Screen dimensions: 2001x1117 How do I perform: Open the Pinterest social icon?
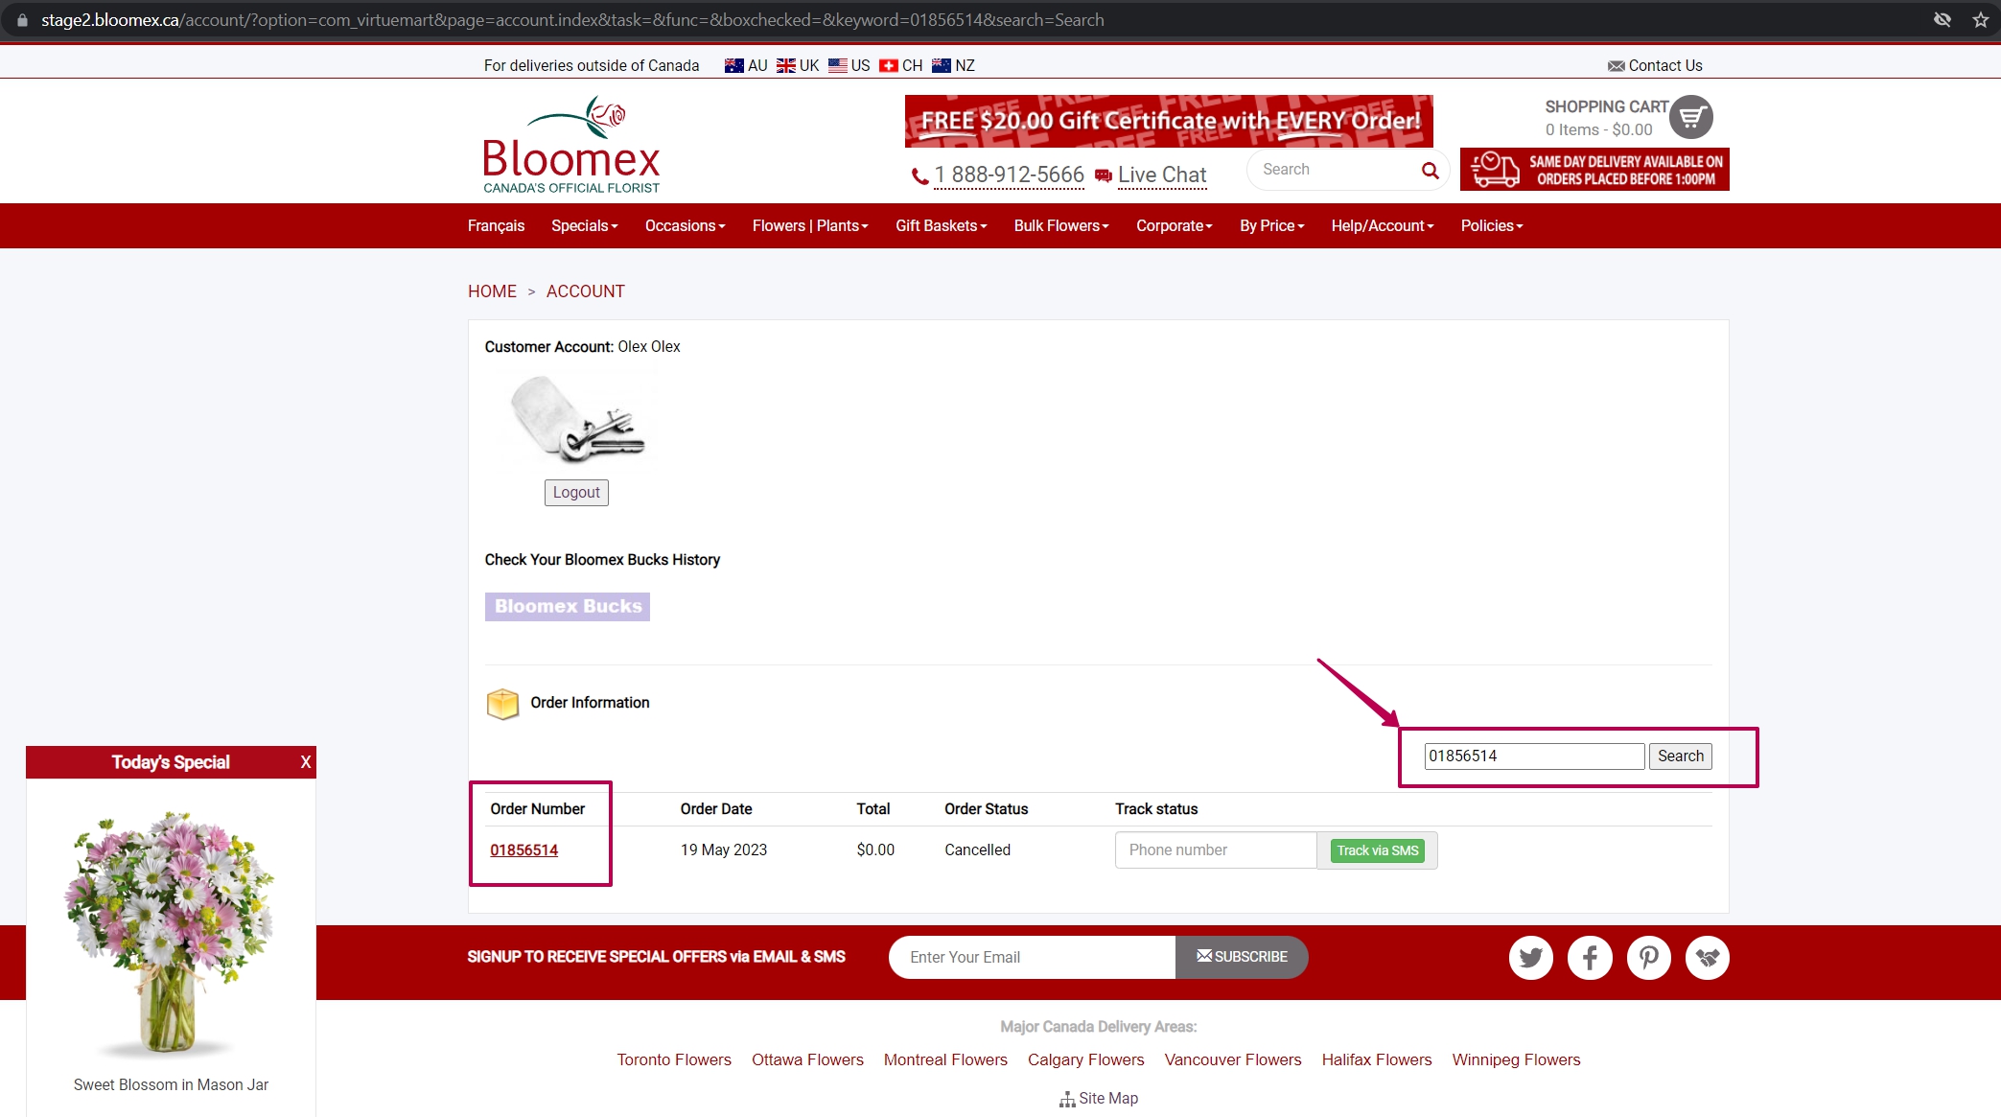click(1648, 957)
